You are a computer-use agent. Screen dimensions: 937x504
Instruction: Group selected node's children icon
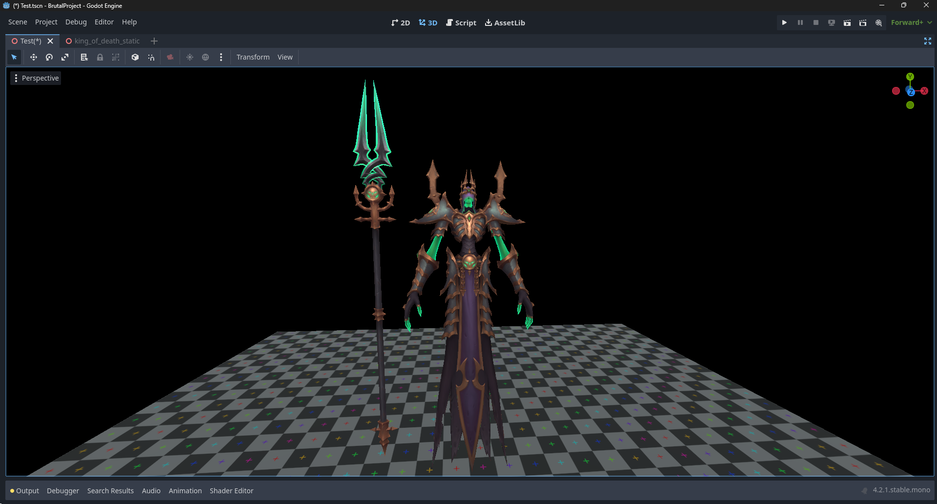(116, 57)
